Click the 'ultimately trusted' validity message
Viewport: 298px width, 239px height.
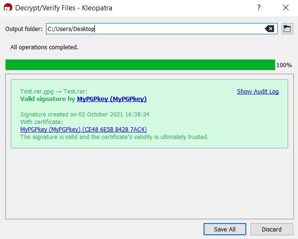[x=114, y=137]
